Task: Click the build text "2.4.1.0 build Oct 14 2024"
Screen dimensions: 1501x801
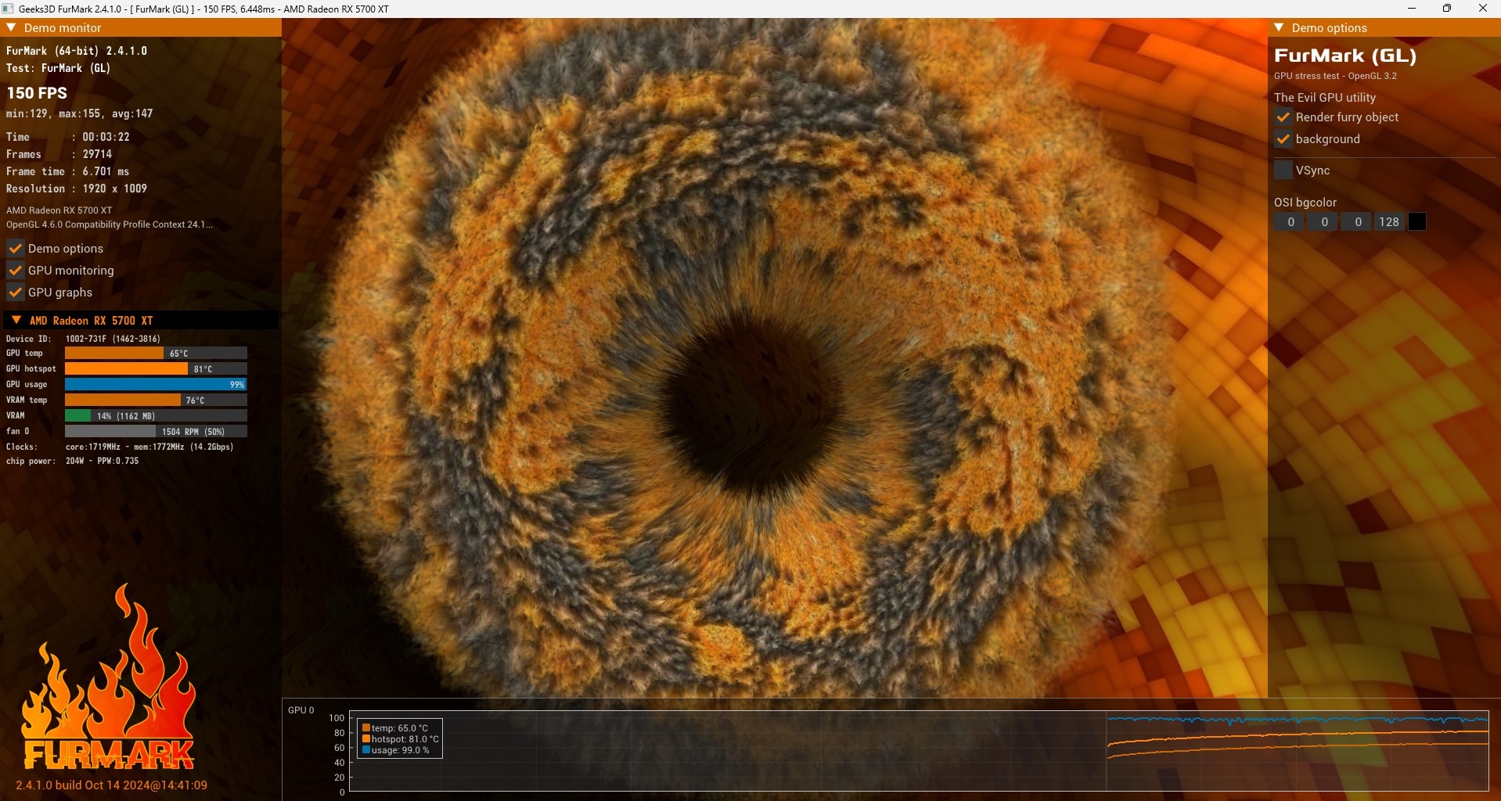Action: (x=111, y=785)
